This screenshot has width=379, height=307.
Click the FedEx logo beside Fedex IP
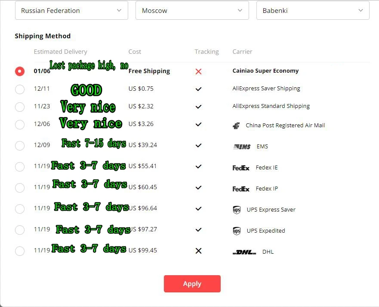(x=241, y=189)
